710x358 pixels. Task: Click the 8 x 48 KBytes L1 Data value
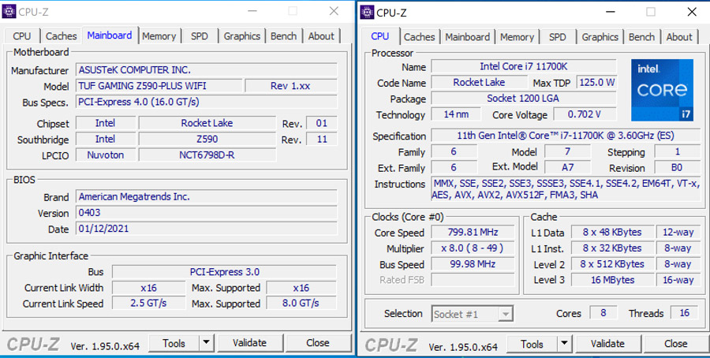point(612,233)
